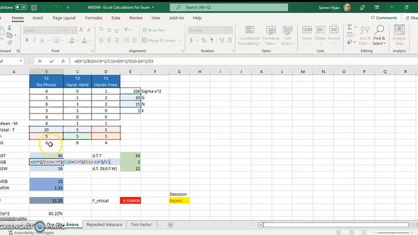Toggle Underline formatting
Screen dimensions: 418x235
click(x=42, y=40)
